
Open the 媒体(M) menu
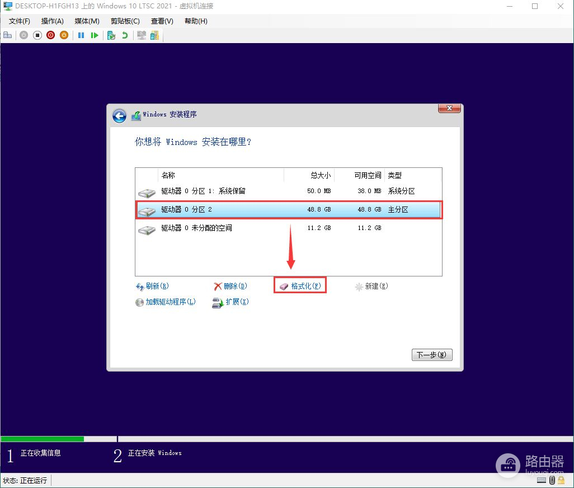click(x=87, y=21)
